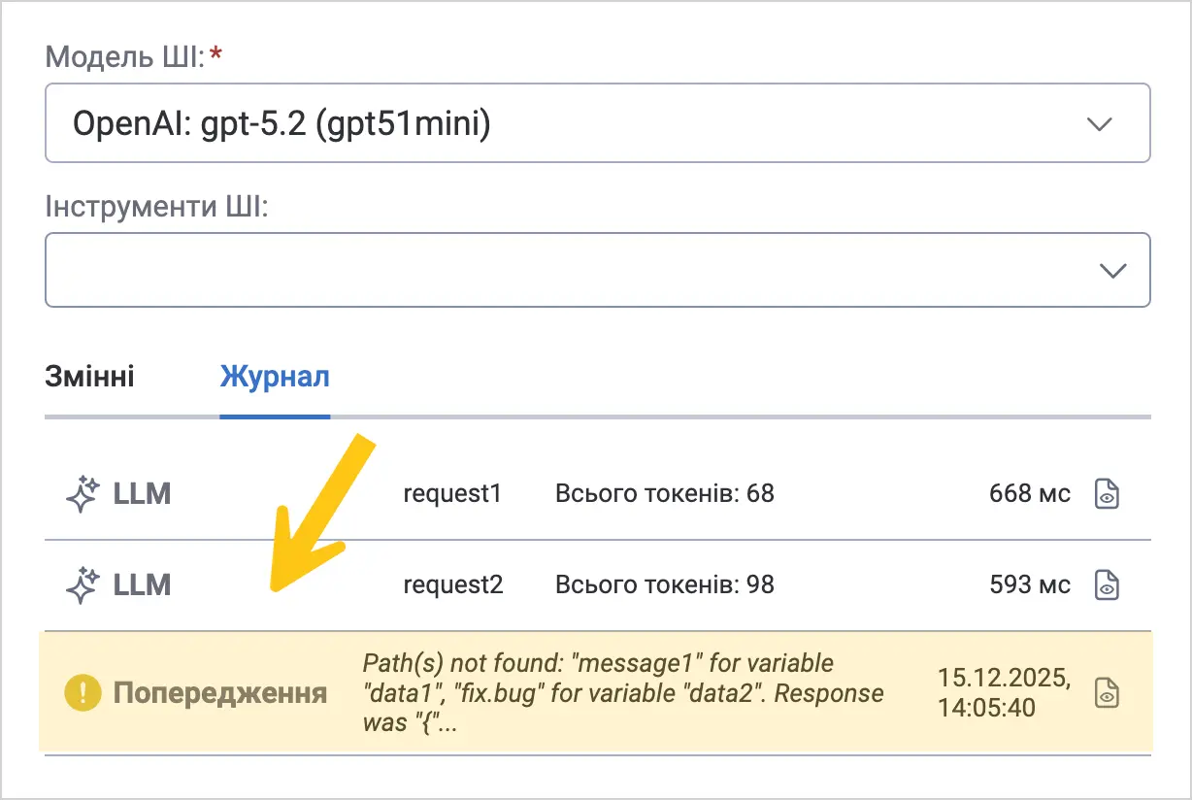Click the "Попередження" warning label
The height and width of the screenshot is (800, 1192).
point(220,693)
